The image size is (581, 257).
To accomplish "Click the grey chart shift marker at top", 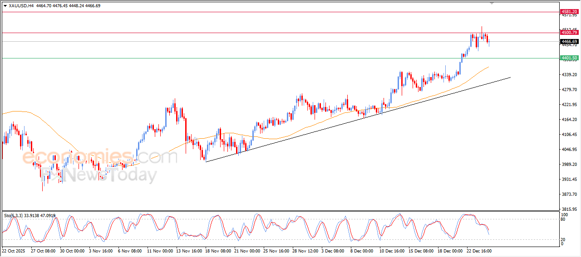I will [x=491, y=3].
